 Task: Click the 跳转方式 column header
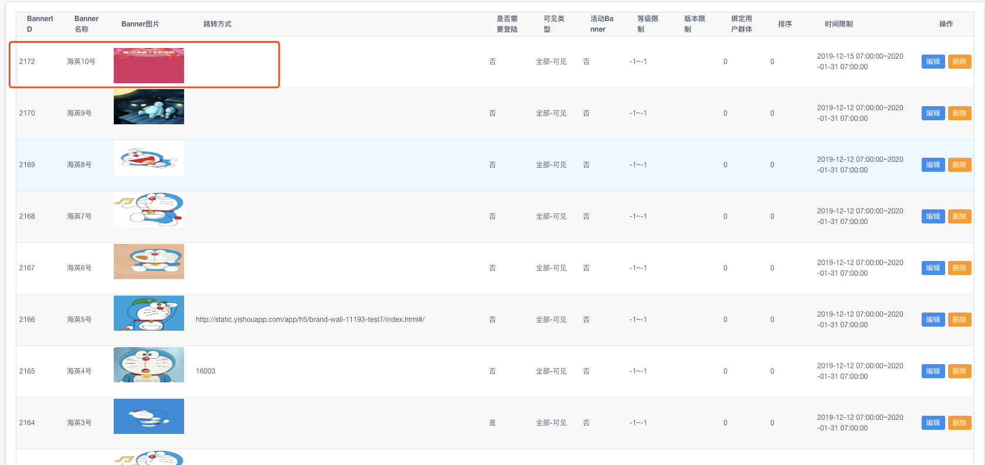coord(218,24)
